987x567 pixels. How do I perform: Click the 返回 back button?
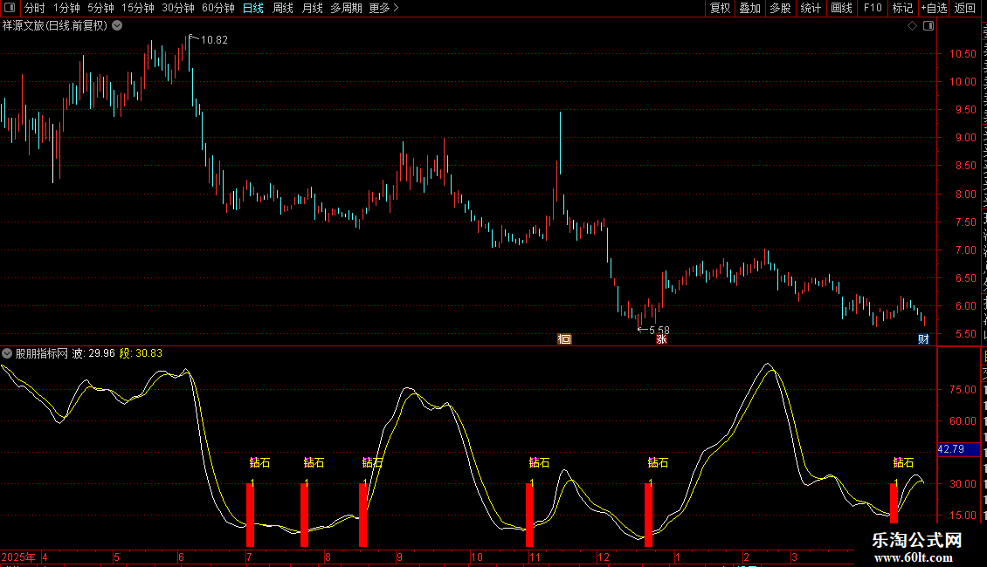pos(965,8)
